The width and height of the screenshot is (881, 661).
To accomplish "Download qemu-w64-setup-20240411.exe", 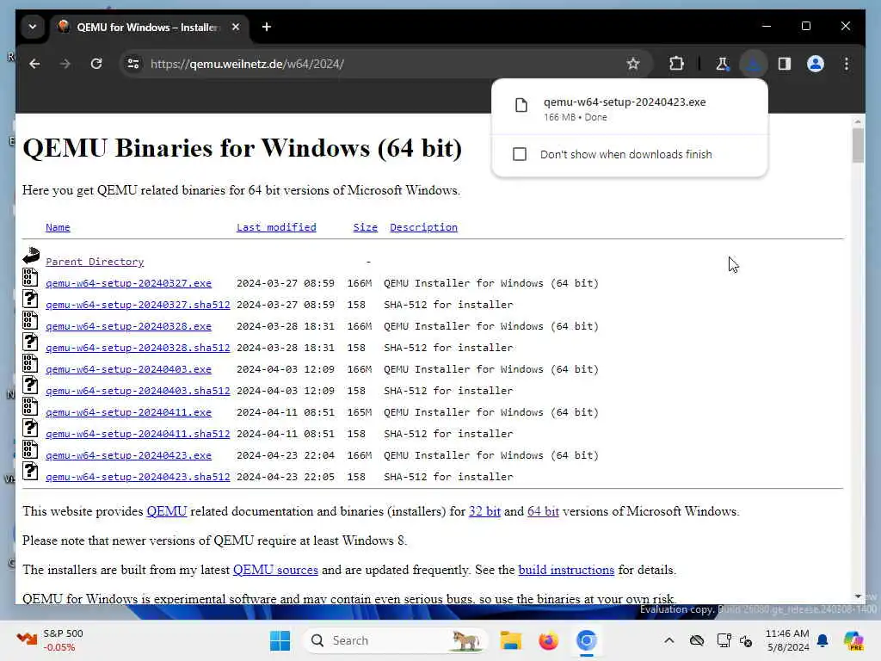I will pyautogui.click(x=129, y=412).
